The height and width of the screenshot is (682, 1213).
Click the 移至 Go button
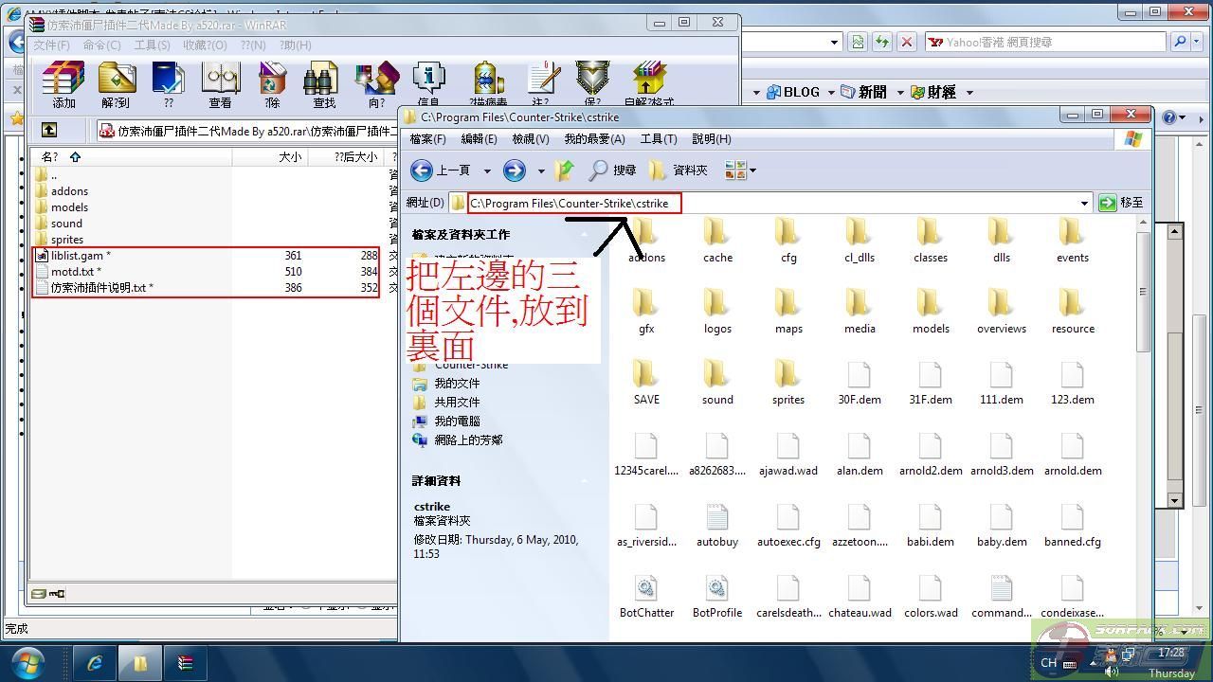click(1121, 203)
